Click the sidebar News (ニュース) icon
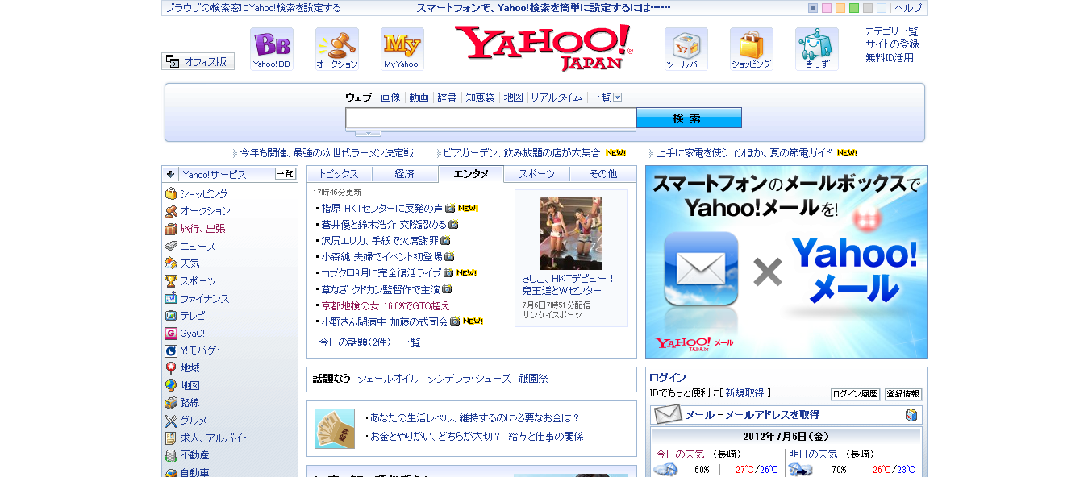The image size is (1088, 477). point(171,247)
